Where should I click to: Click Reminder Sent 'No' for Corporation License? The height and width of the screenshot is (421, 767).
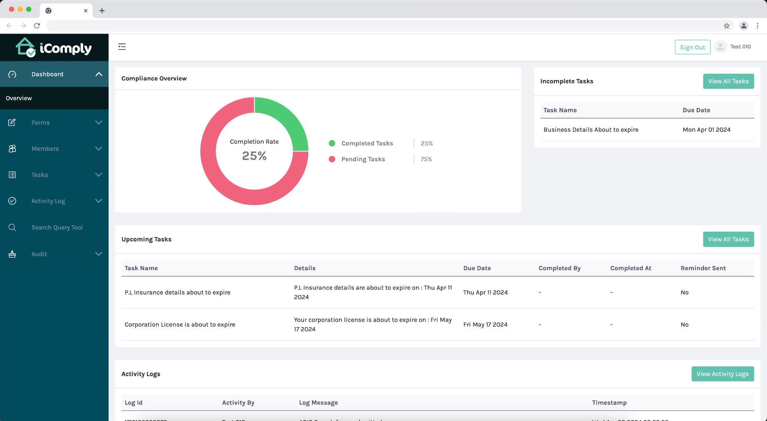click(685, 324)
